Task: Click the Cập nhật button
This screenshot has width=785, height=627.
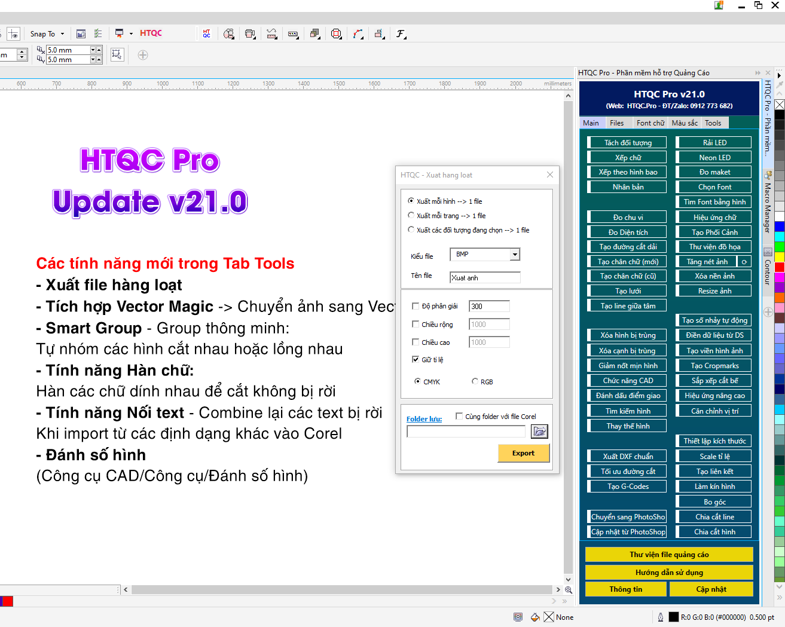Action: coord(711,589)
